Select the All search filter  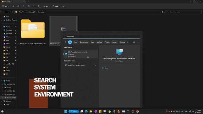coord(70,42)
